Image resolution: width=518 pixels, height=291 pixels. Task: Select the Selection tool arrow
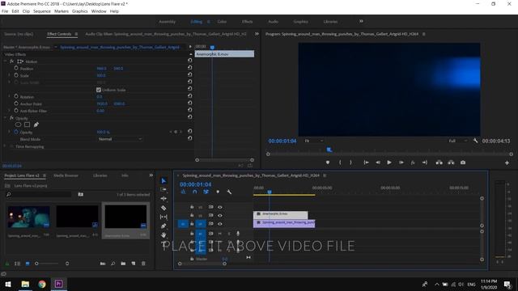[163, 180]
